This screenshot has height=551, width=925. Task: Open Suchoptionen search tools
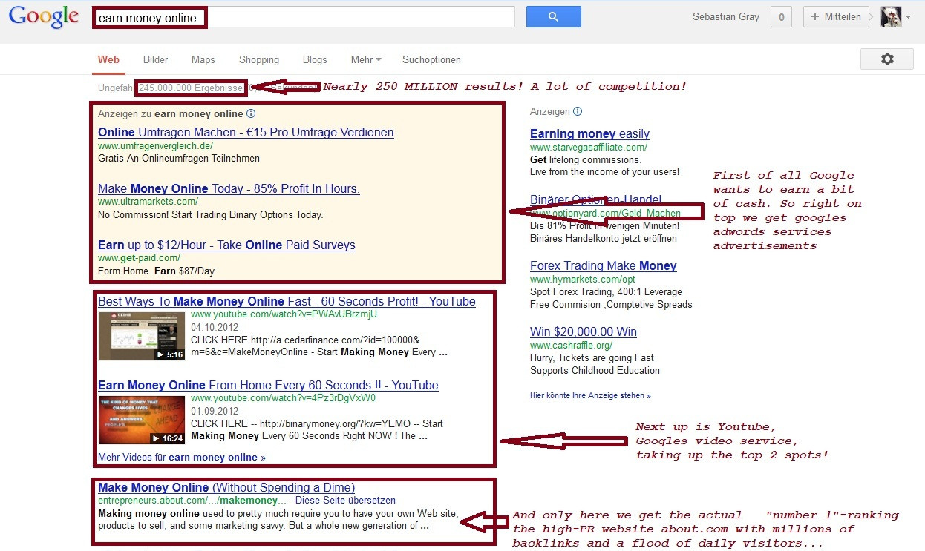click(431, 59)
